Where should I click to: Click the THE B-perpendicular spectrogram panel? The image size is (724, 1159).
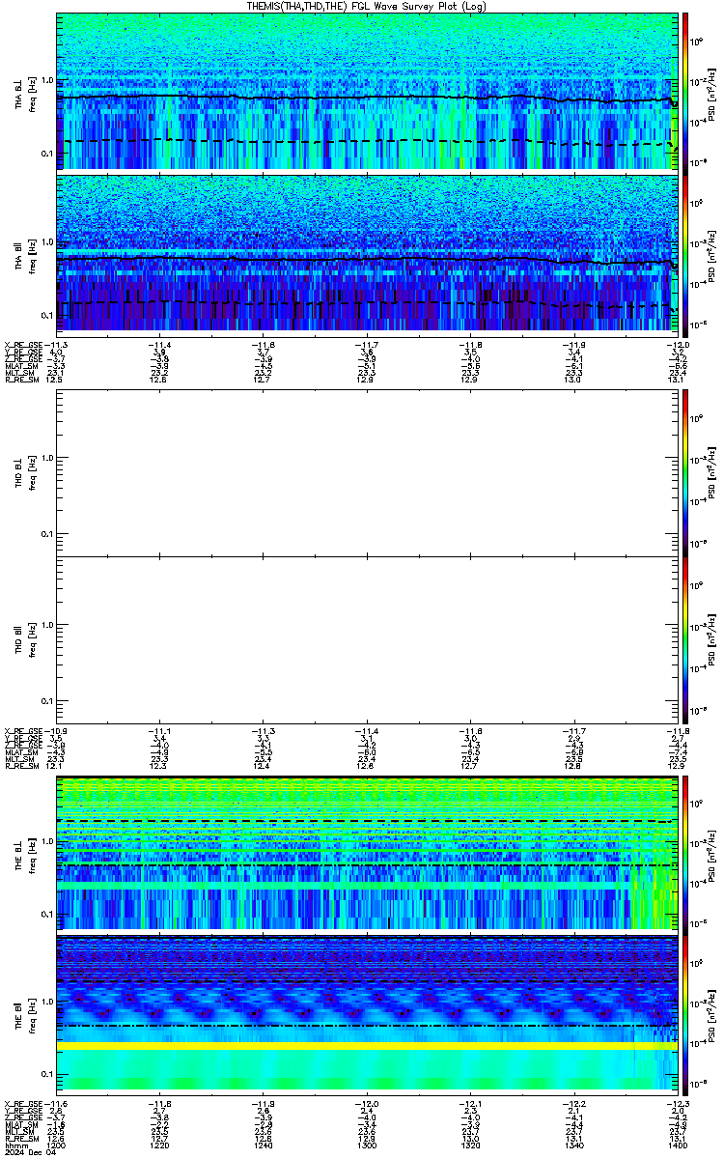click(x=368, y=854)
